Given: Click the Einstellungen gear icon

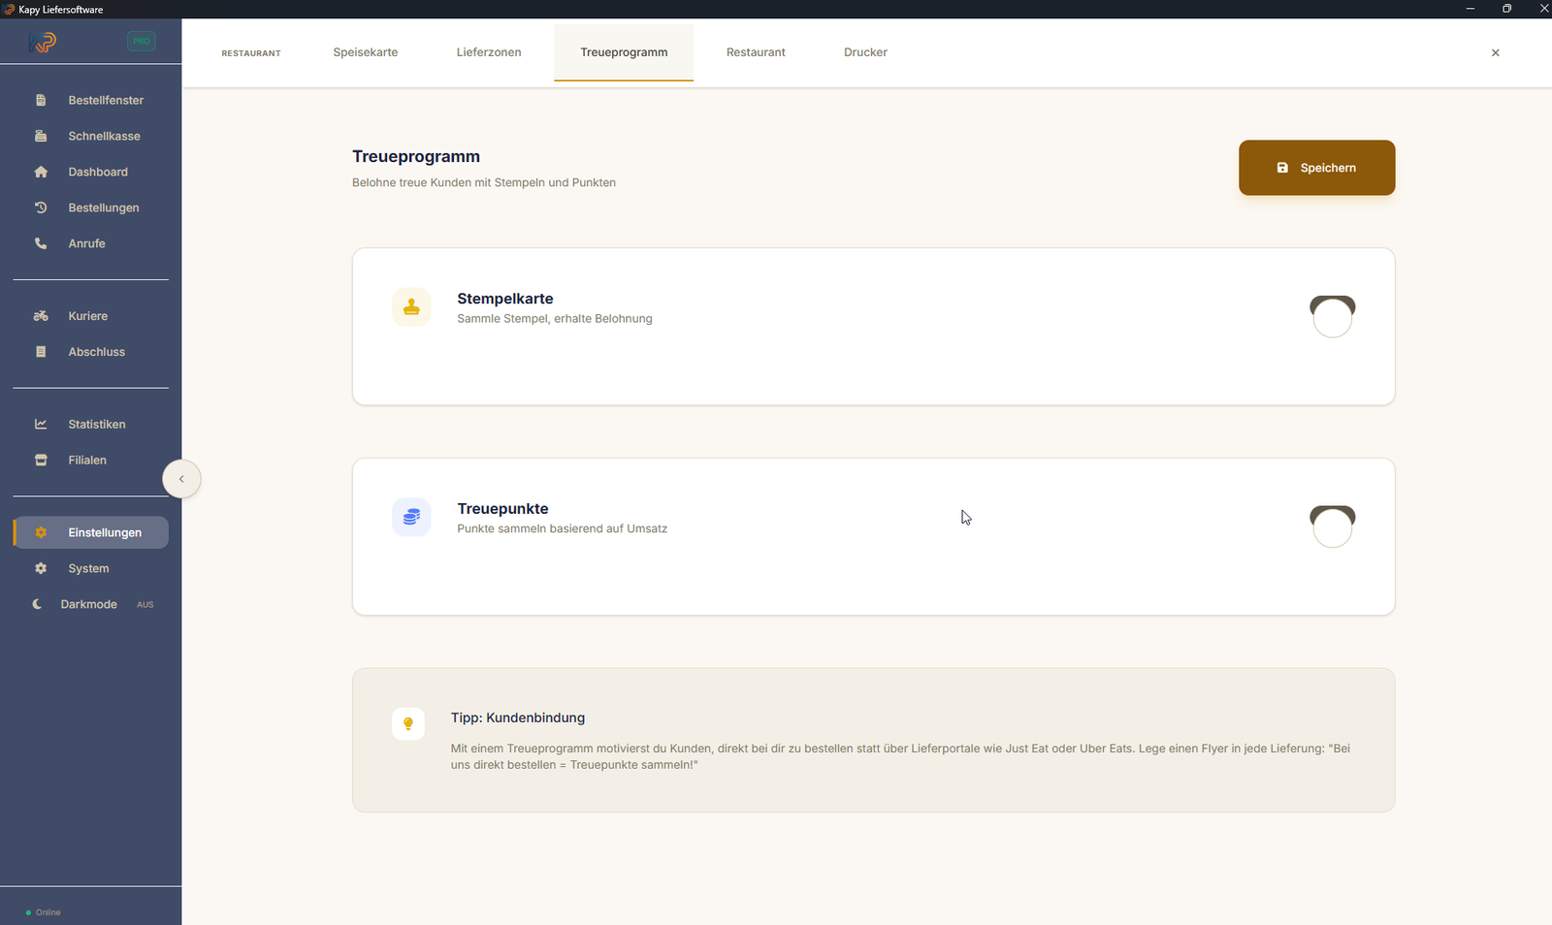Looking at the screenshot, I should pos(41,532).
